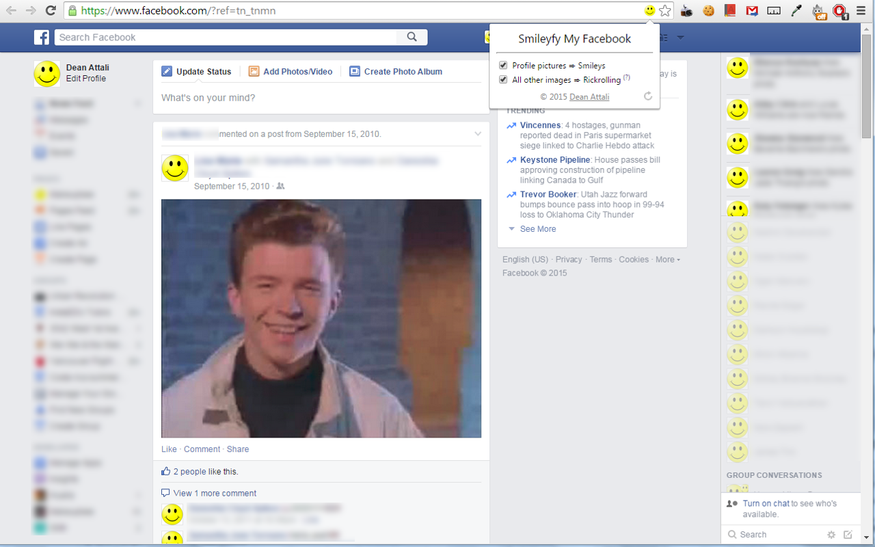Select the Add Photos/Video tab
The width and height of the screenshot is (875, 547).
tap(291, 71)
